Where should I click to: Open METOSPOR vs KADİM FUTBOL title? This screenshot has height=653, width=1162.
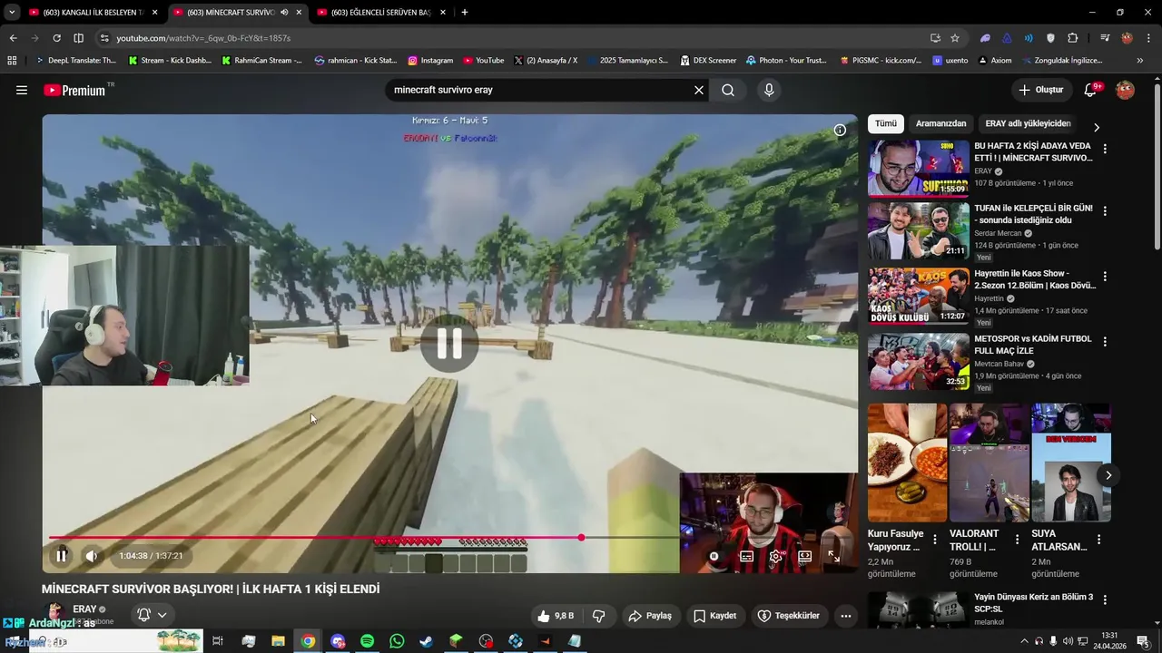click(1033, 344)
